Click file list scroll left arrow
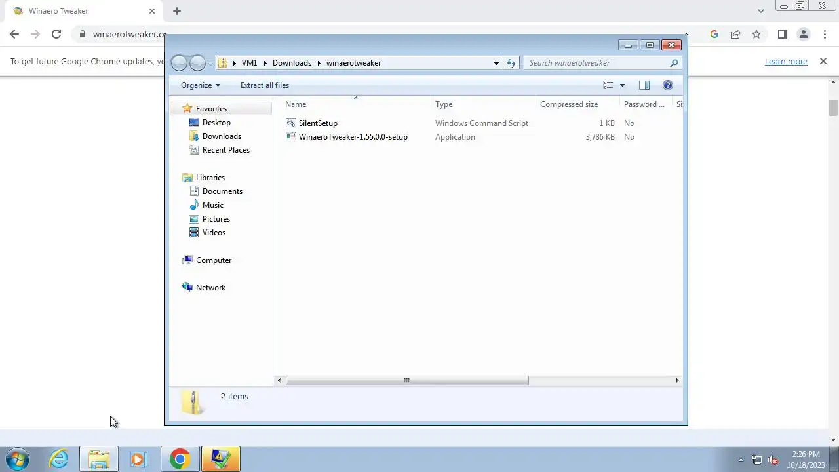Viewport: 839px width, 472px height. tap(279, 380)
